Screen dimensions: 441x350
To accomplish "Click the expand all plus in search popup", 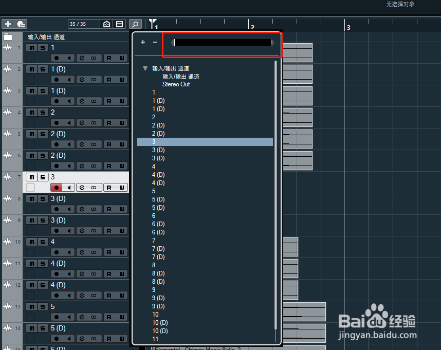I will [x=143, y=42].
